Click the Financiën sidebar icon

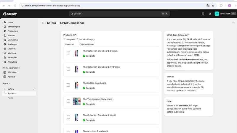tap(5, 57)
